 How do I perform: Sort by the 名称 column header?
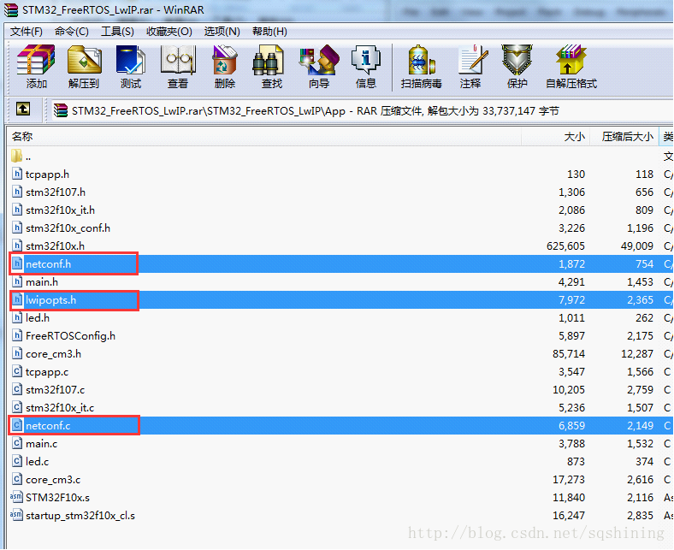coord(264,137)
